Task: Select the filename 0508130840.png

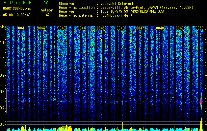Action: point(17,9)
